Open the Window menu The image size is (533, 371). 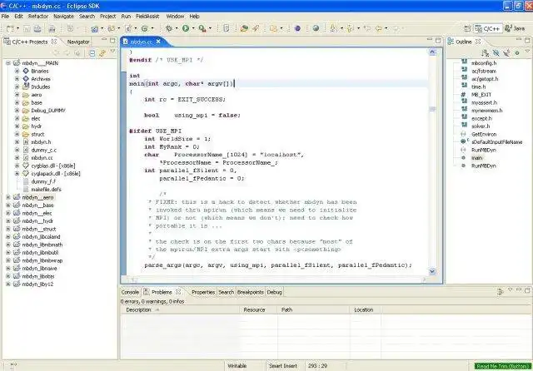(175, 17)
